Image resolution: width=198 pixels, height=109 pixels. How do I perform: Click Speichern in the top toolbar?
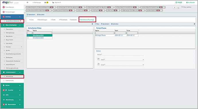pos(31,15)
